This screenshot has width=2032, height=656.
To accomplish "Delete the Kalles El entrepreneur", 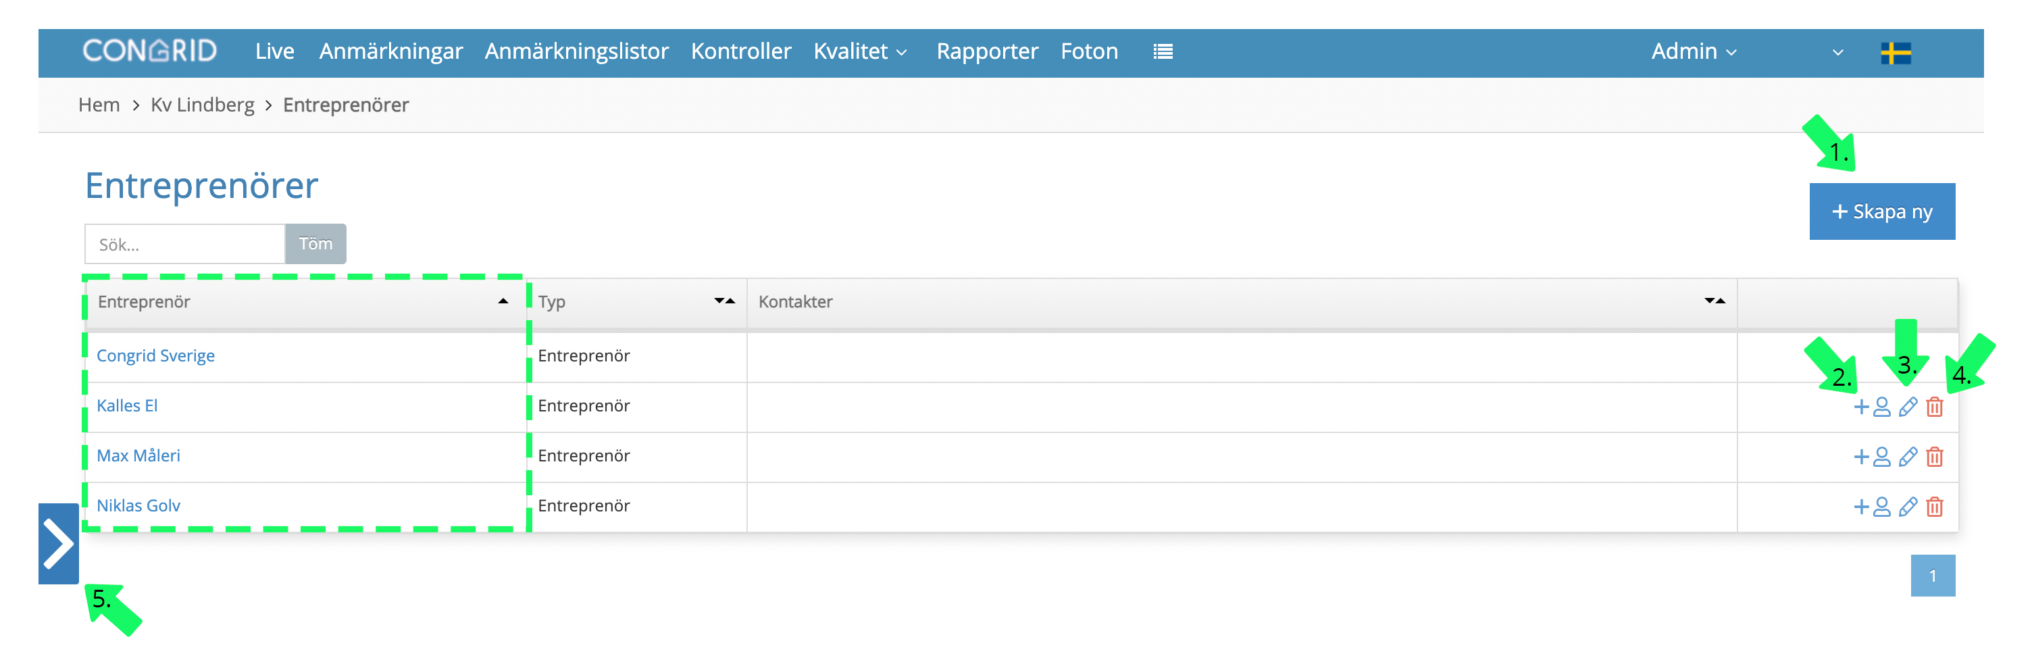I will click(1935, 407).
